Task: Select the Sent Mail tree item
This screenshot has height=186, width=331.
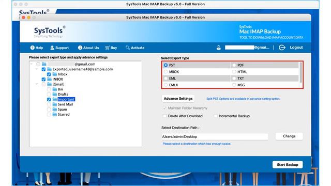Action: 65,104
